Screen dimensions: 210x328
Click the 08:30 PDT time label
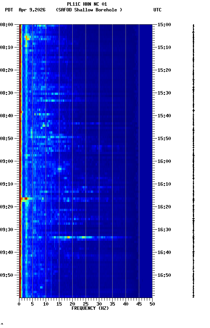(x=6, y=93)
